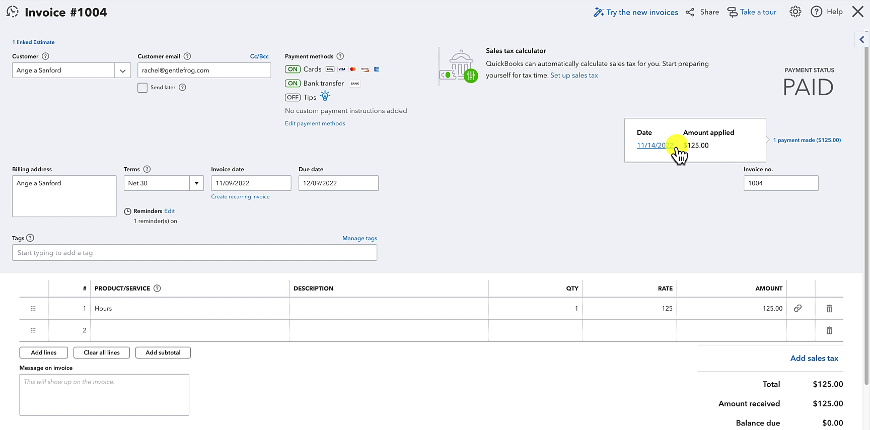This screenshot has width=870, height=430.
Task: Click the Product/Service help icon
Action: pyautogui.click(x=157, y=289)
